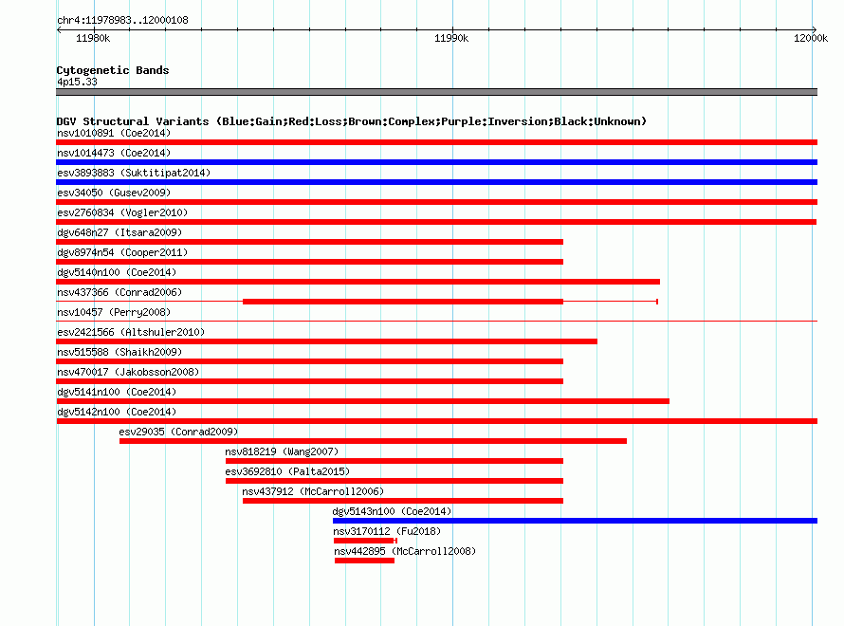
Task: Select the red bar for esv2421566
Action: 327,341
